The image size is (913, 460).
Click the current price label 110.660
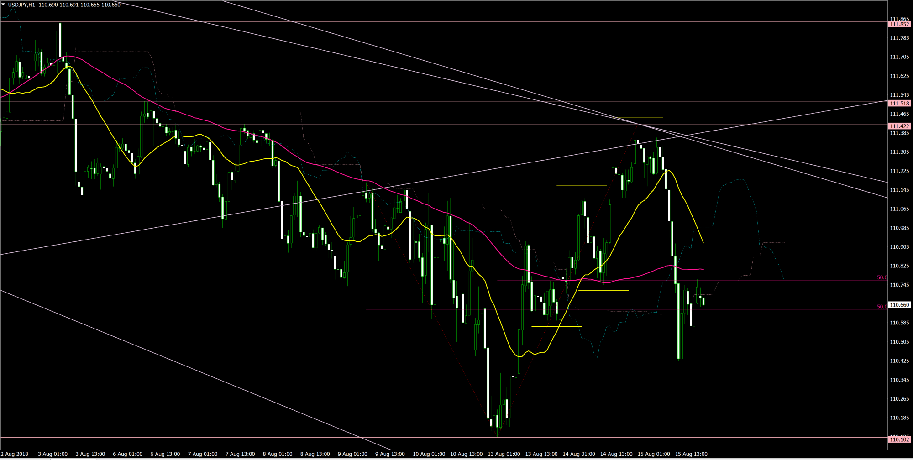coord(899,305)
